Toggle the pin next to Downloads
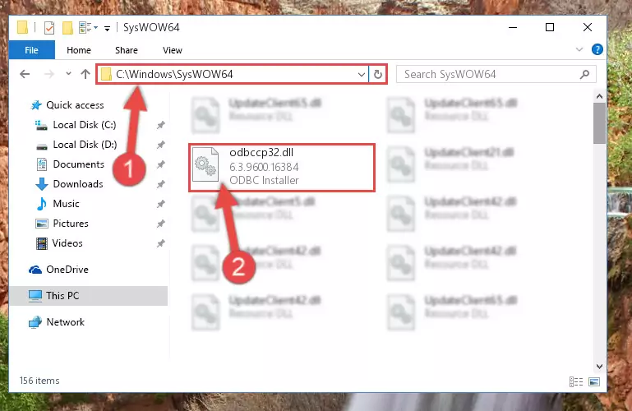Screen dimensions: 632x411 (x=161, y=184)
